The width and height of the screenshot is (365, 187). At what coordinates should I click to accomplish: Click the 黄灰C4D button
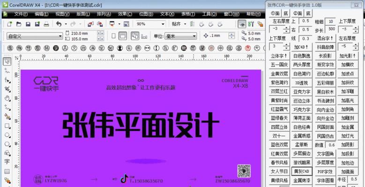tap(302, 172)
